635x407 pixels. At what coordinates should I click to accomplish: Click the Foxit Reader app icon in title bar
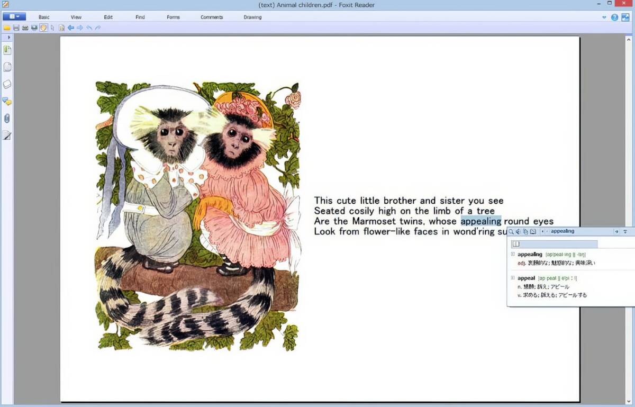(x=5, y=5)
